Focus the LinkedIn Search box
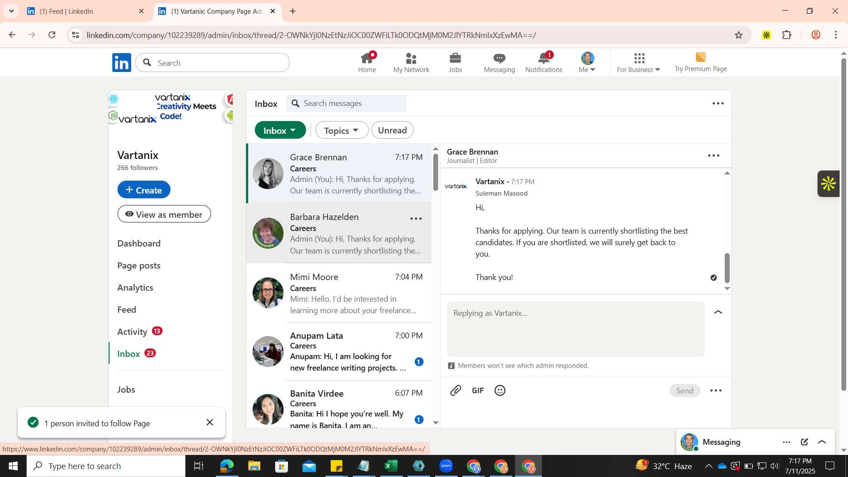The height and width of the screenshot is (477, 848). 212,63
